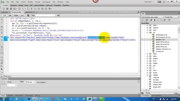Open the Dreamweaver taskbar icon
This screenshot has width=180, height=101.
tap(89, 99)
